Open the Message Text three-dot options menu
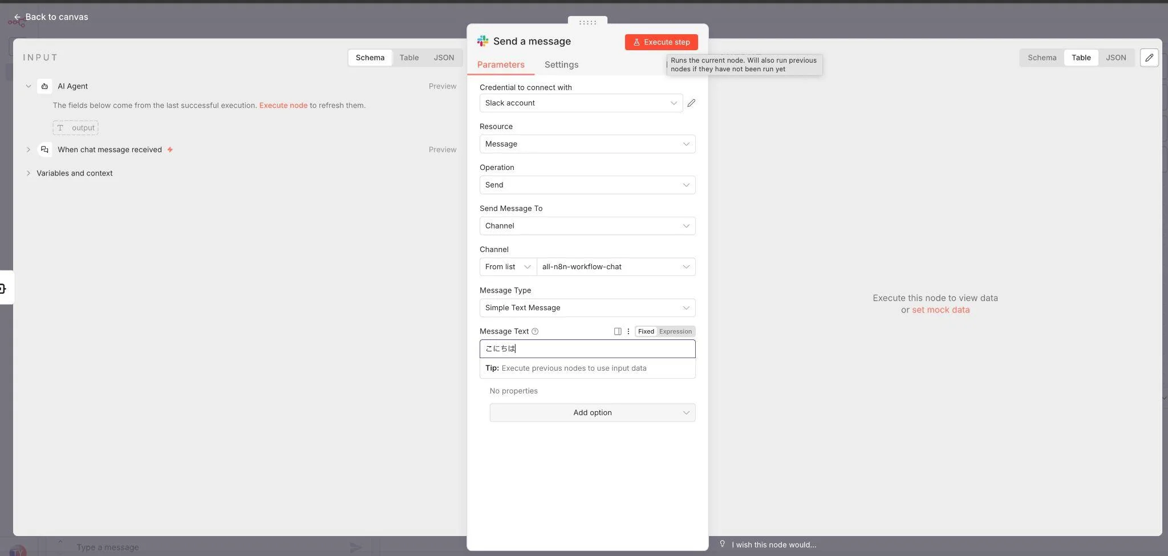1168x556 pixels. point(628,331)
